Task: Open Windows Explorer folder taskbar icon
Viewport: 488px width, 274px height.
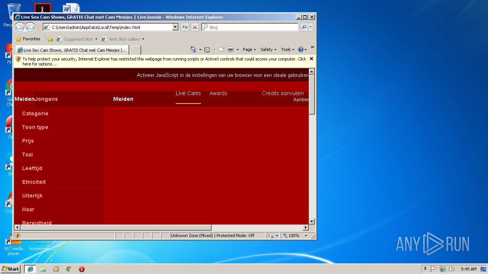Action: (43, 269)
